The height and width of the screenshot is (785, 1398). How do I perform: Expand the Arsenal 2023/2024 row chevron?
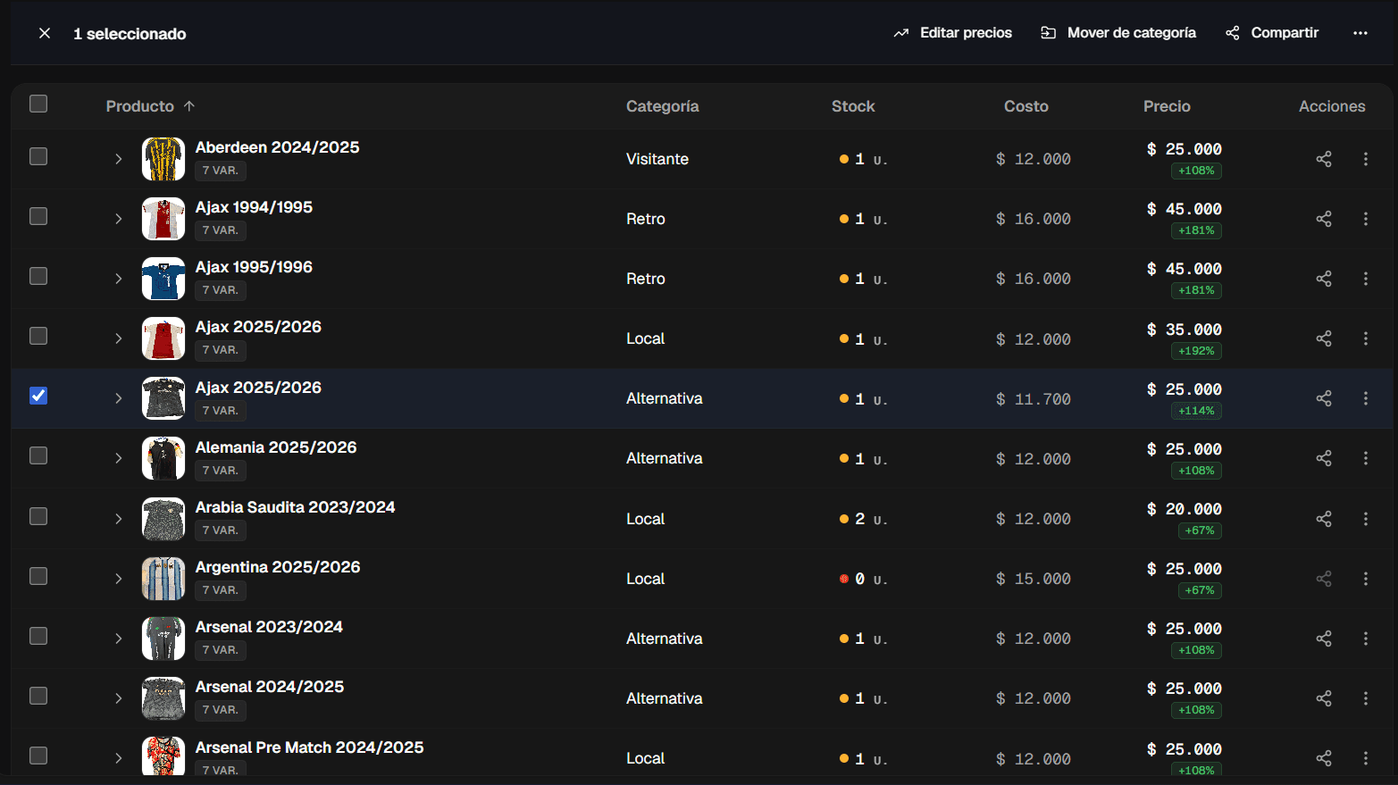118,639
